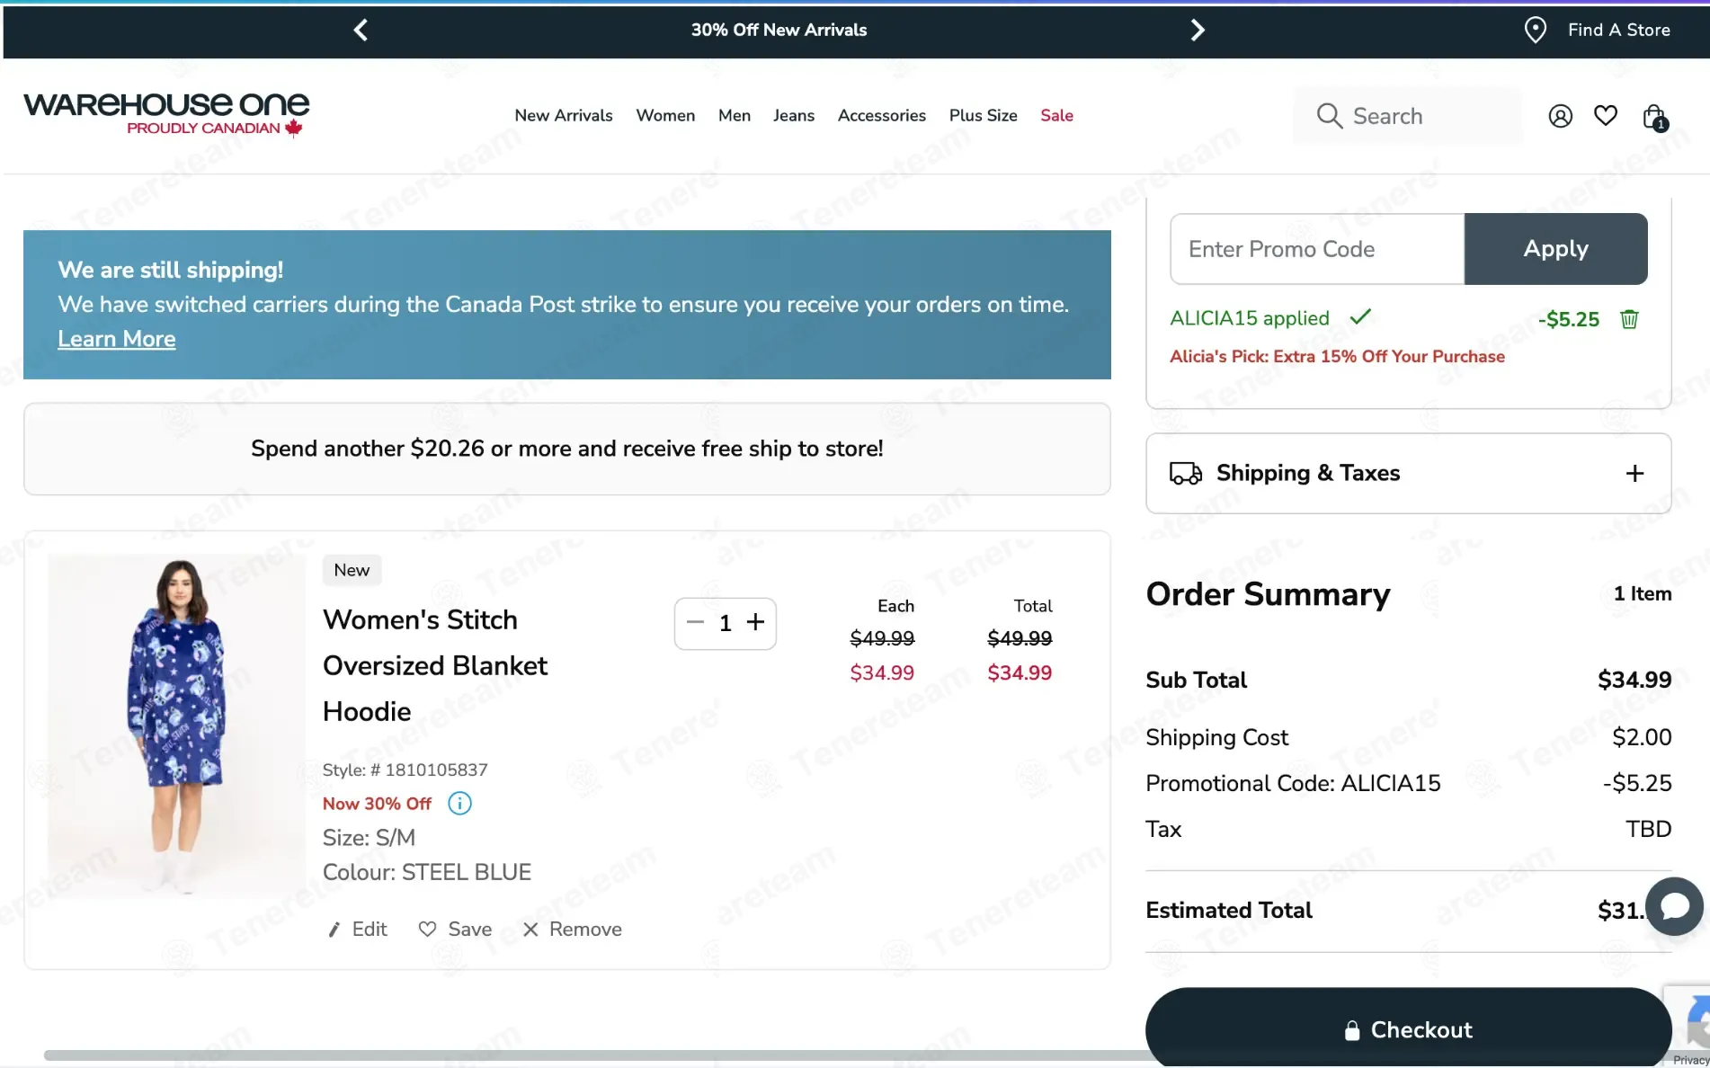Image resolution: width=1710 pixels, height=1068 pixels.
Task: Open the live chat bubble
Action: click(1674, 906)
